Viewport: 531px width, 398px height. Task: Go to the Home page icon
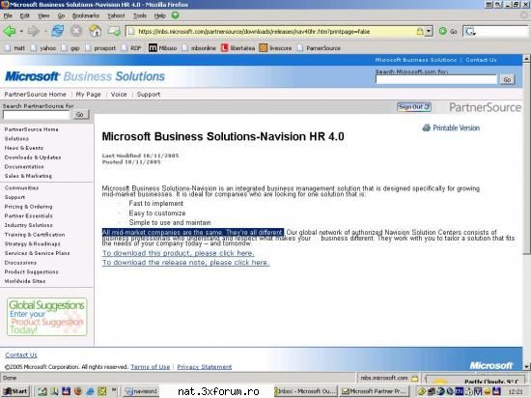pyautogui.click(x=96, y=31)
